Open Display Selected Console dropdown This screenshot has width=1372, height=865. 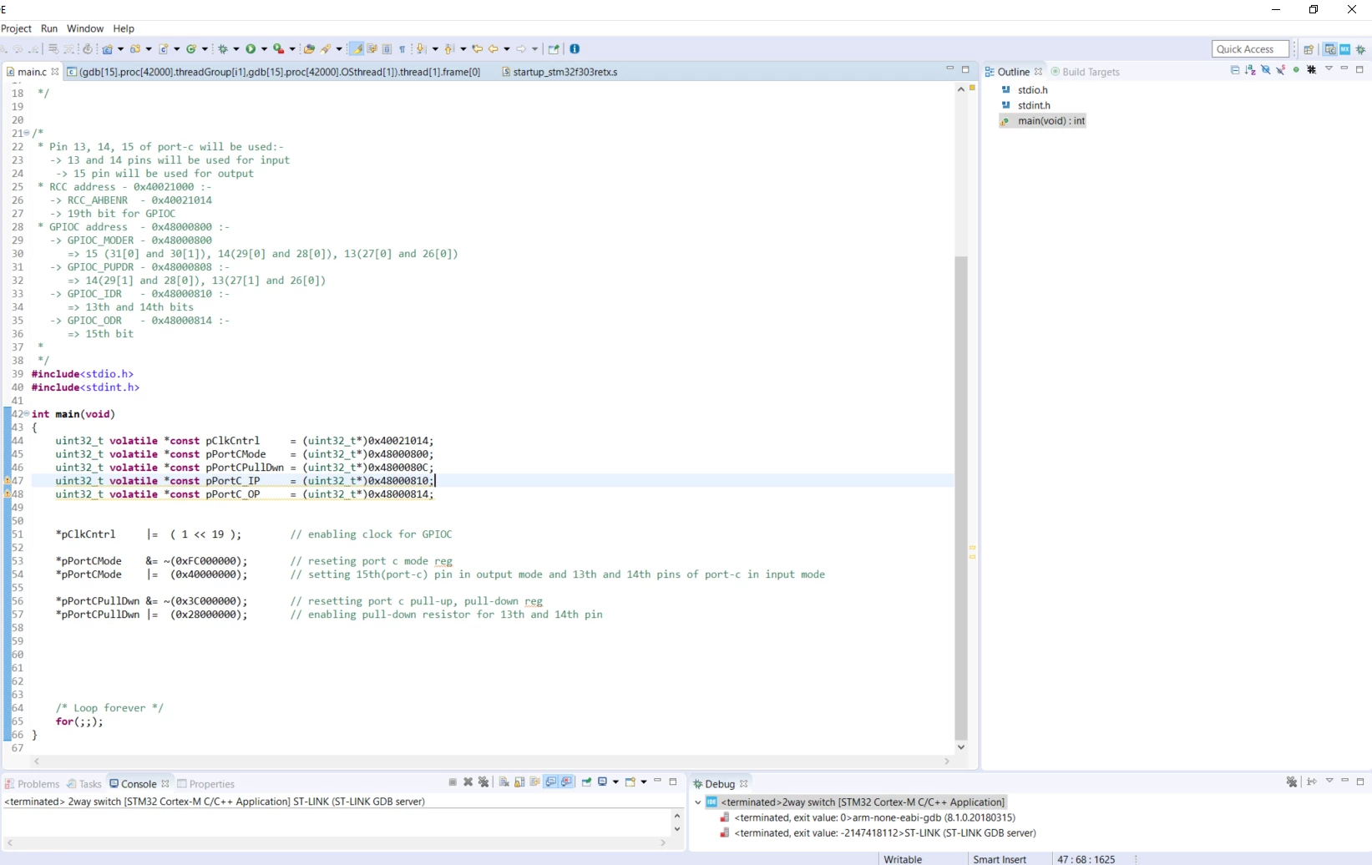pyautogui.click(x=615, y=782)
